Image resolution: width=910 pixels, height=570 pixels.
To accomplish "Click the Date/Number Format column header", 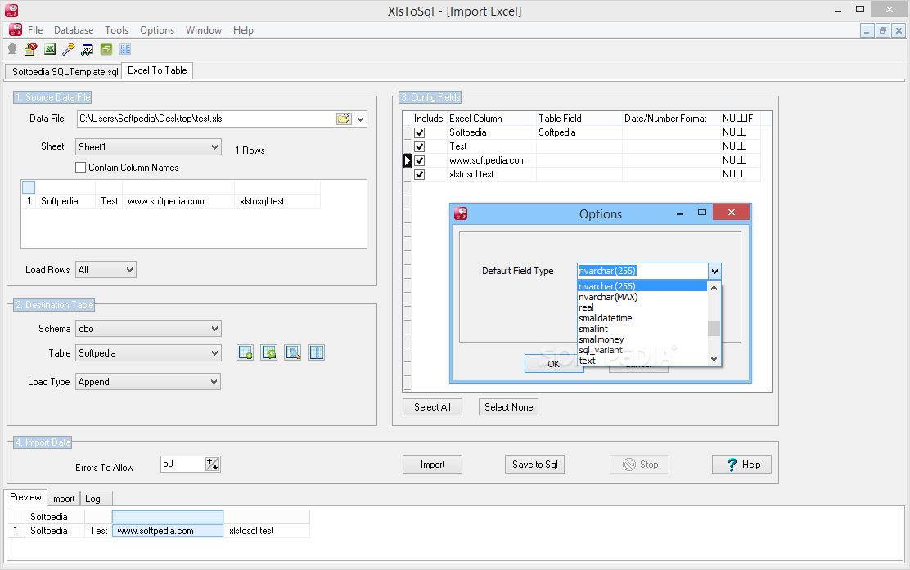I will click(672, 119).
